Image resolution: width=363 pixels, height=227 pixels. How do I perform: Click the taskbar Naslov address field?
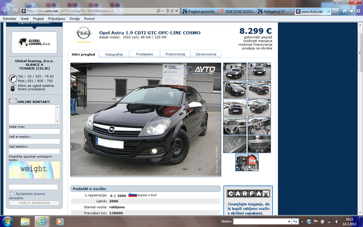point(261,221)
